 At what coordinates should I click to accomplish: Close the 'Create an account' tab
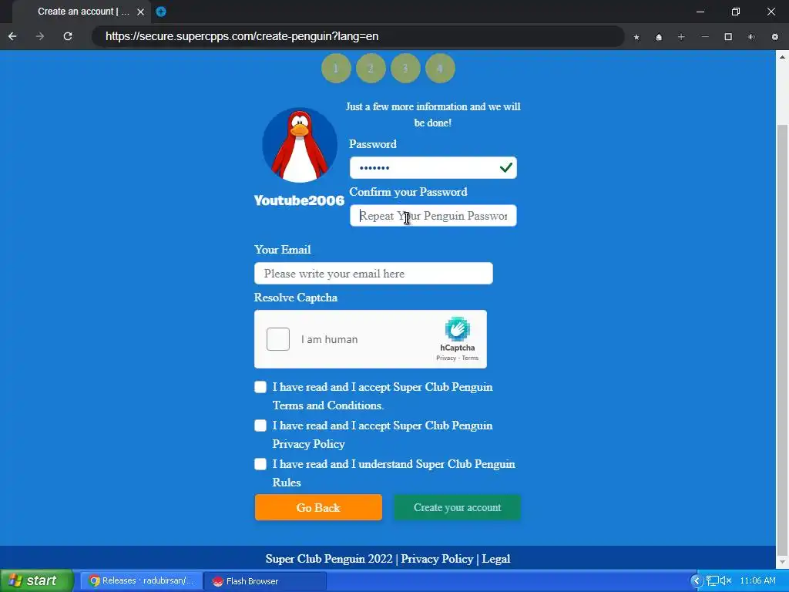point(140,12)
